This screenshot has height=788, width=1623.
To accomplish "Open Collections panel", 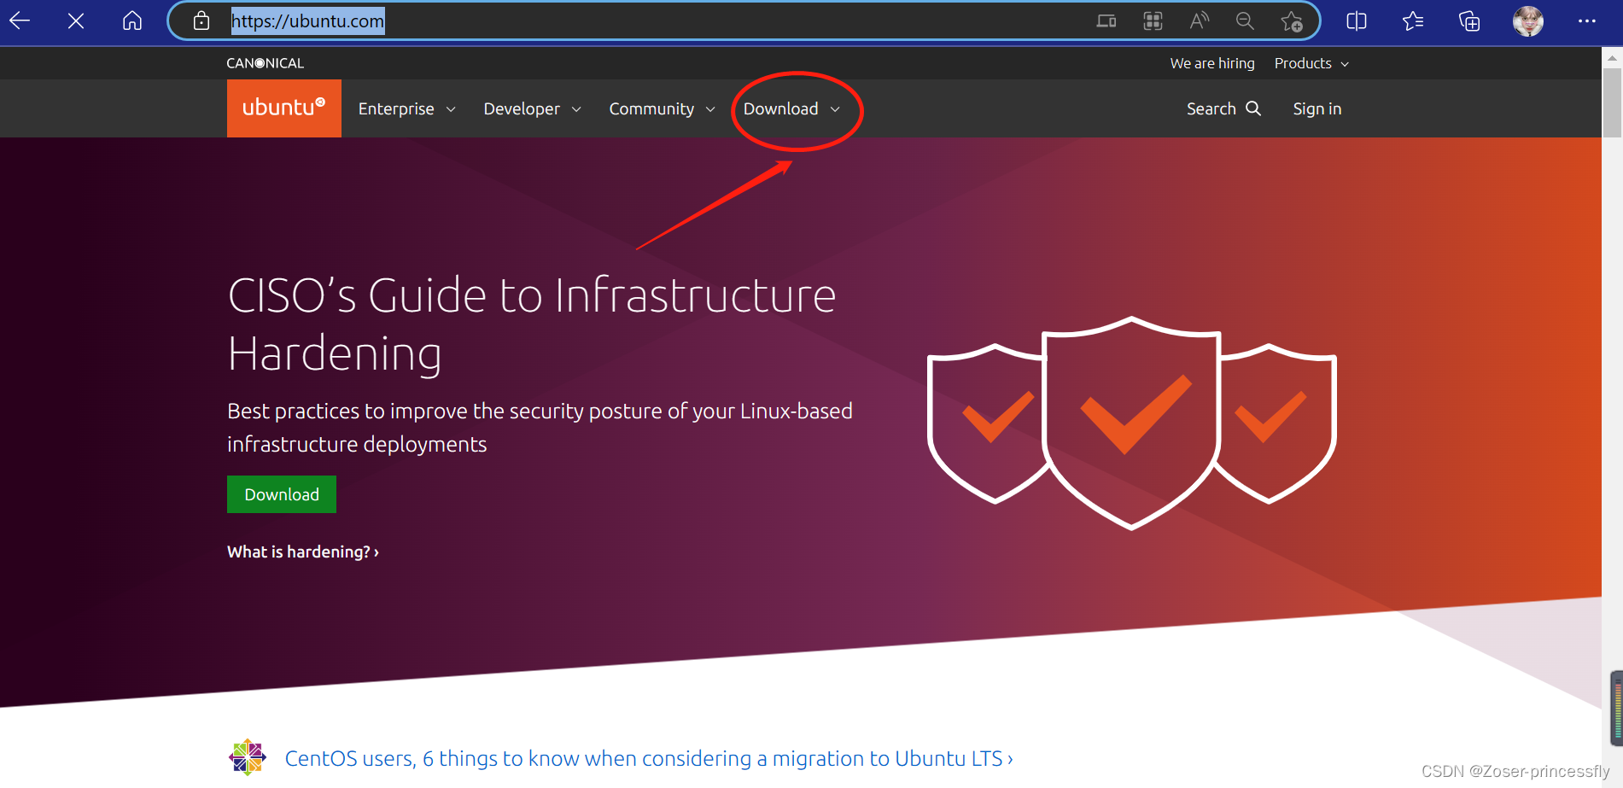I will [x=1469, y=21].
